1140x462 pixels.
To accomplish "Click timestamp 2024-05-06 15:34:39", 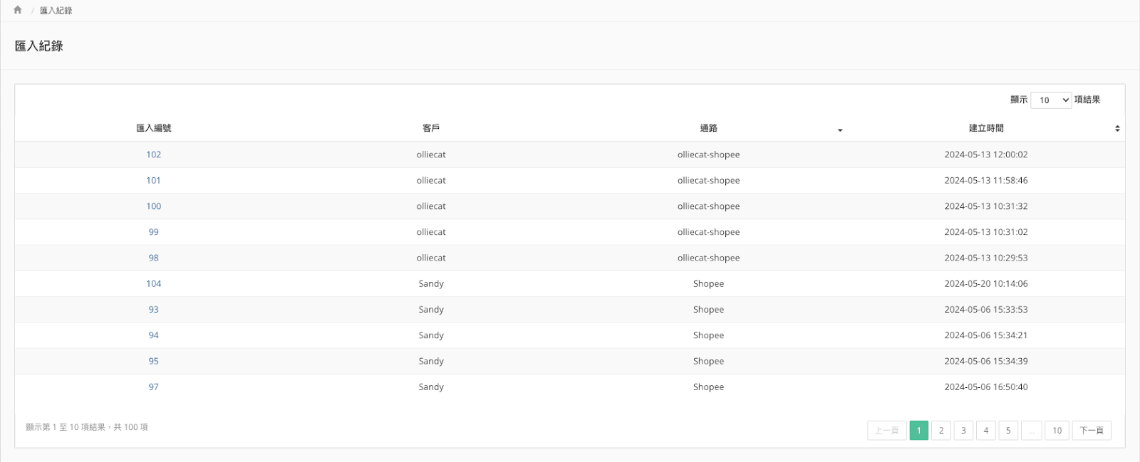I will coord(986,361).
